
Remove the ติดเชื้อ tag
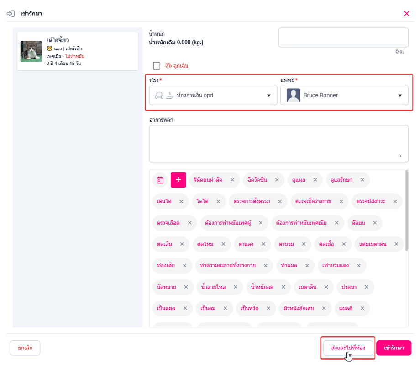[x=344, y=244]
